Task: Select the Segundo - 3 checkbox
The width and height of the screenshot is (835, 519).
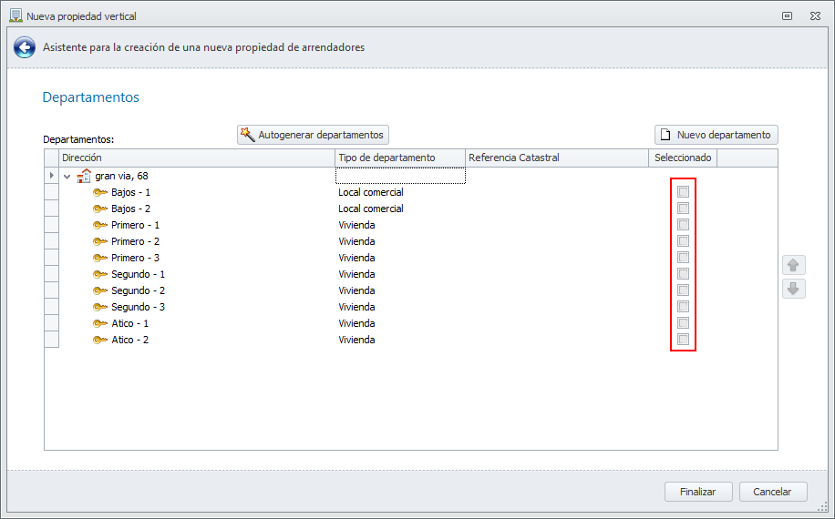Action: click(684, 307)
